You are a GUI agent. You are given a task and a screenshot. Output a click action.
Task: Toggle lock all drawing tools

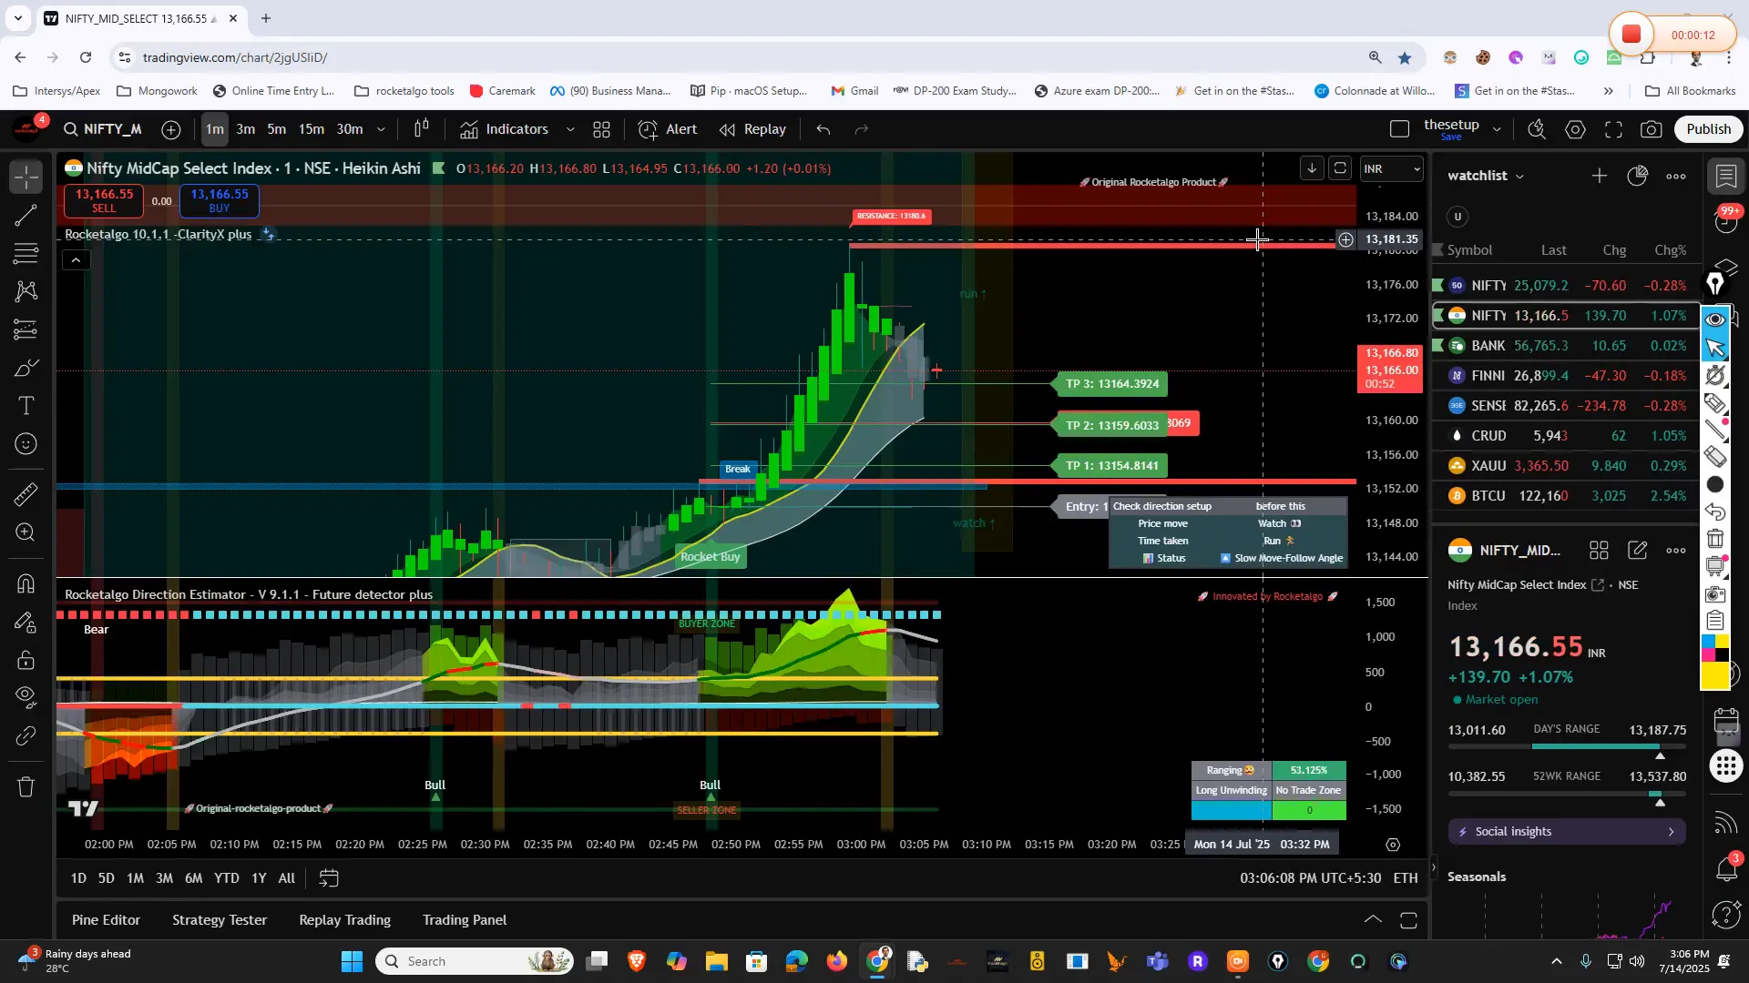click(26, 660)
